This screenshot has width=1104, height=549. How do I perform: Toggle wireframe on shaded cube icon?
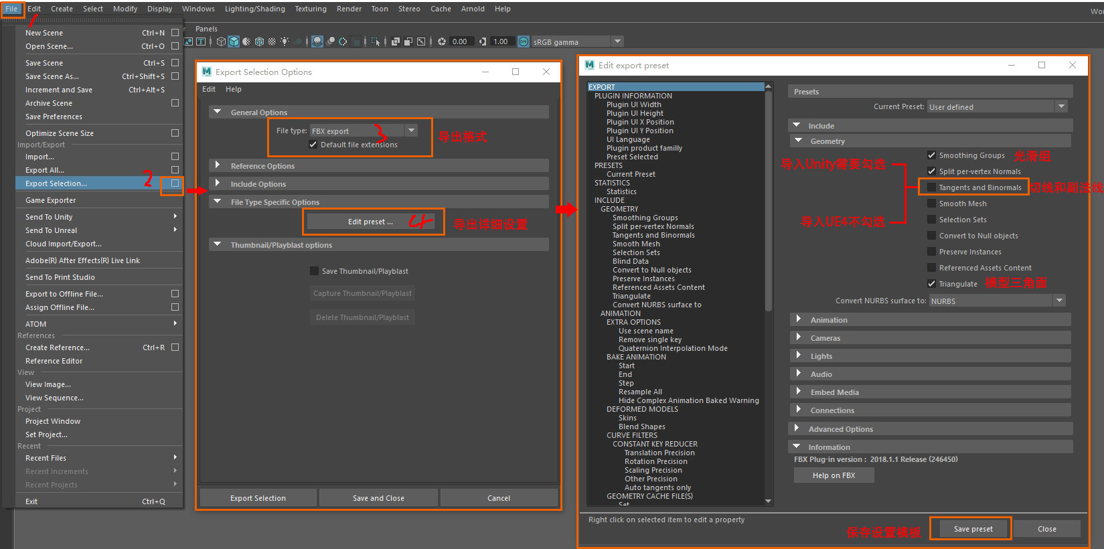(x=259, y=42)
